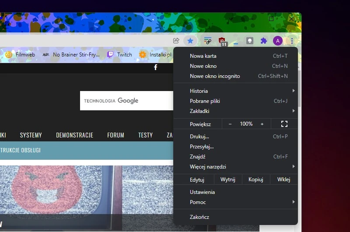
Task: Open the Twitch bookmark
Action: point(119,54)
